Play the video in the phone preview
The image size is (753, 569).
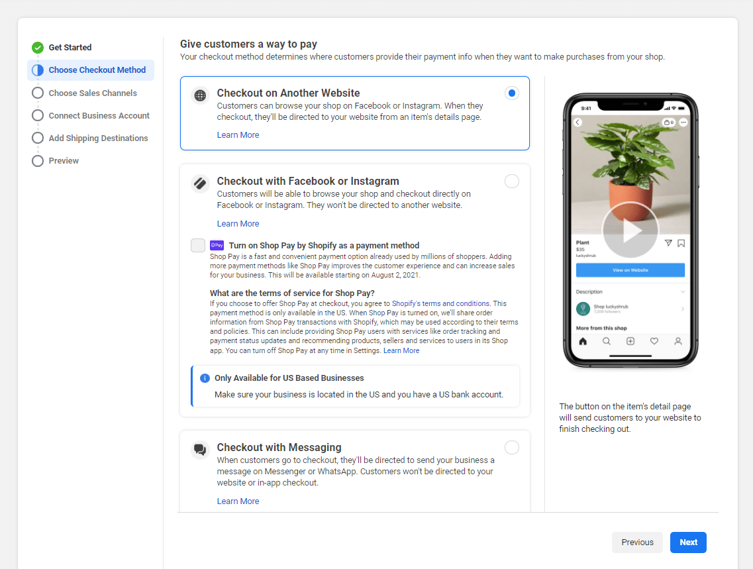[630, 230]
